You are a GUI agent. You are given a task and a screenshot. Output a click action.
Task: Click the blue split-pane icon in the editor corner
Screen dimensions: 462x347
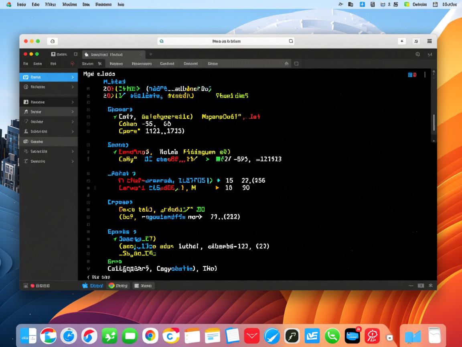tap(412, 75)
